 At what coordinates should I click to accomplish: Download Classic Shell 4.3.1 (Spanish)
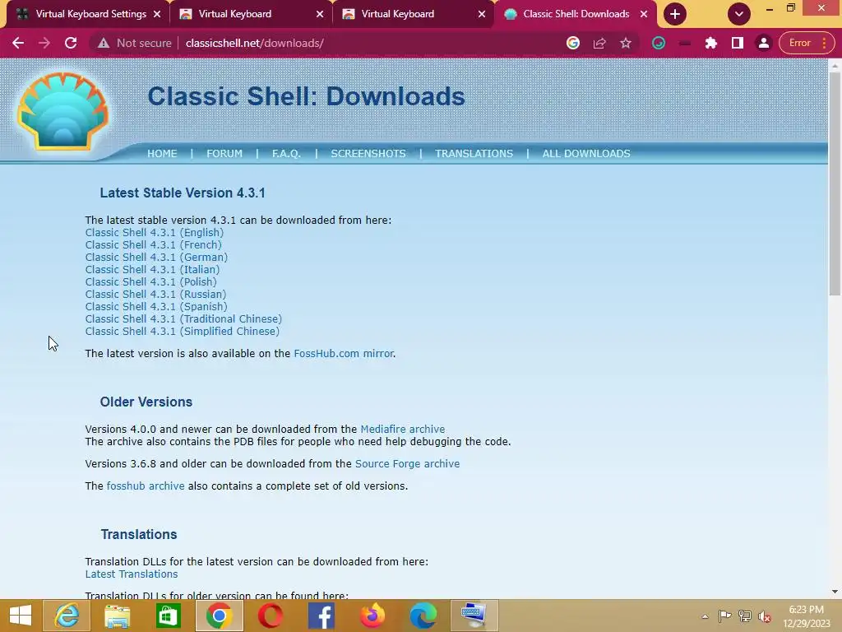(x=156, y=307)
